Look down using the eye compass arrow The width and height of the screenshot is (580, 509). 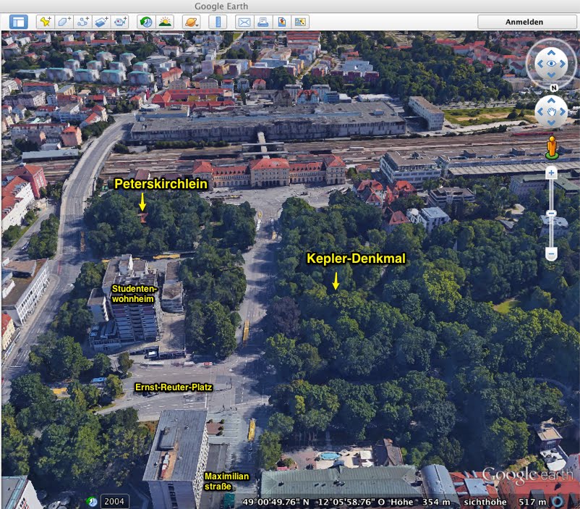click(551, 75)
